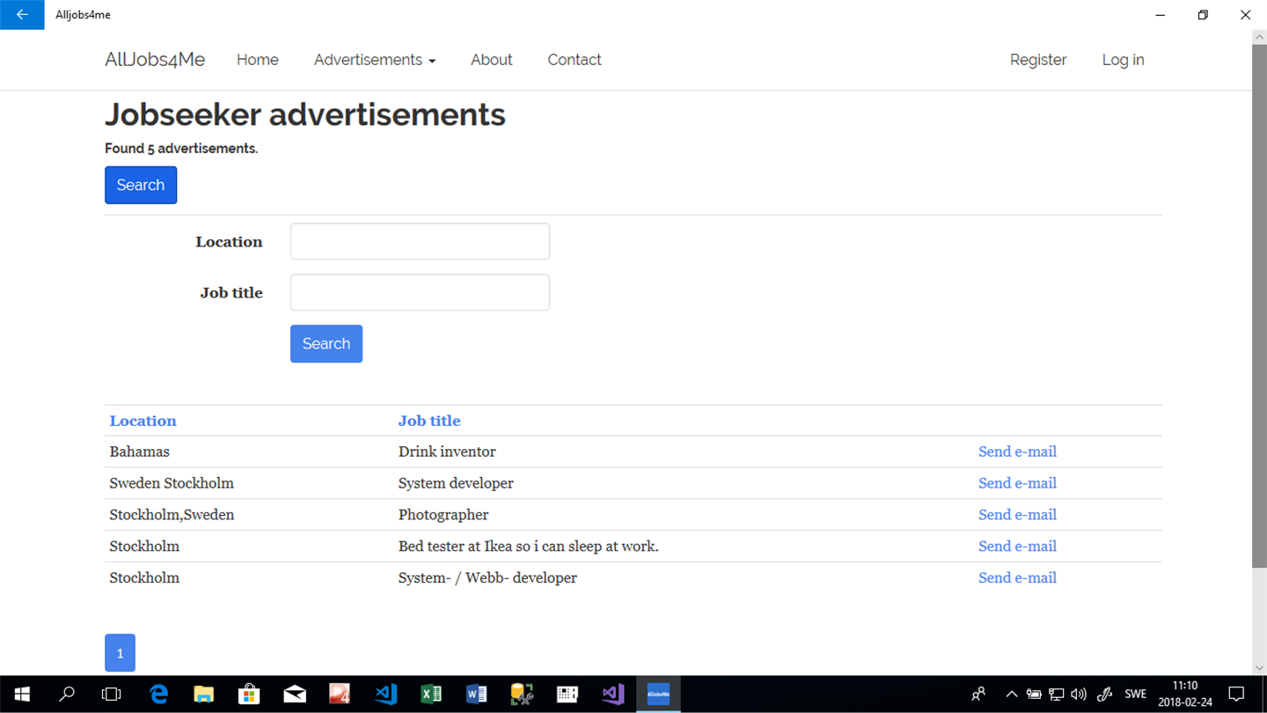This screenshot has width=1267, height=713.
Task: Send e-mail to the Ikea bed tester
Action: (x=1017, y=547)
